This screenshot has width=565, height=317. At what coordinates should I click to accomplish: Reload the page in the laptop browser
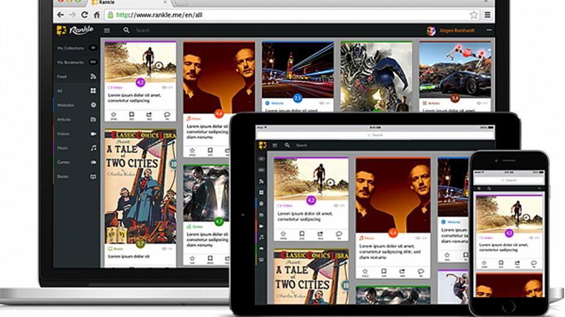pyautogui.click(x=84, y=15)
